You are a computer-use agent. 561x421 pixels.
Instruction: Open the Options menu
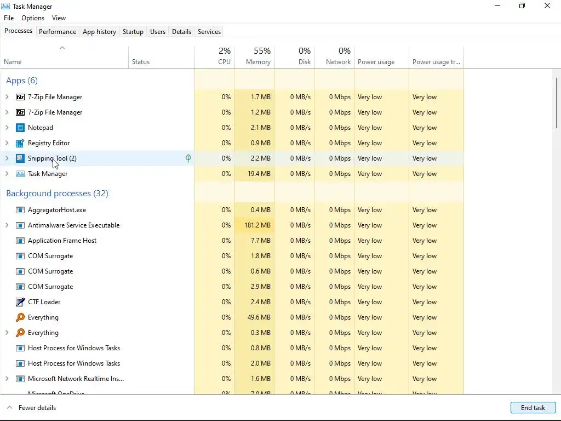(33, 18)
